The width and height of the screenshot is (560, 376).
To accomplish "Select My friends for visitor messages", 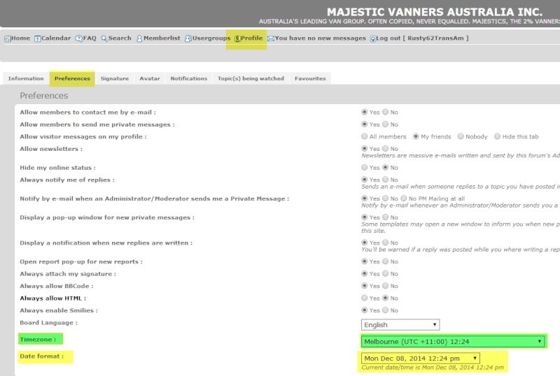I will pyautogui.click(x=416, y=136).
